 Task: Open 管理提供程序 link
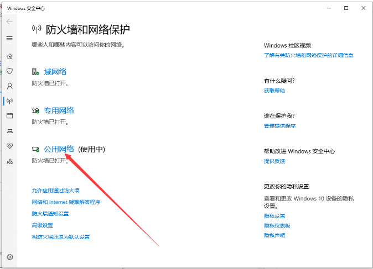click(x=279, y=126)
